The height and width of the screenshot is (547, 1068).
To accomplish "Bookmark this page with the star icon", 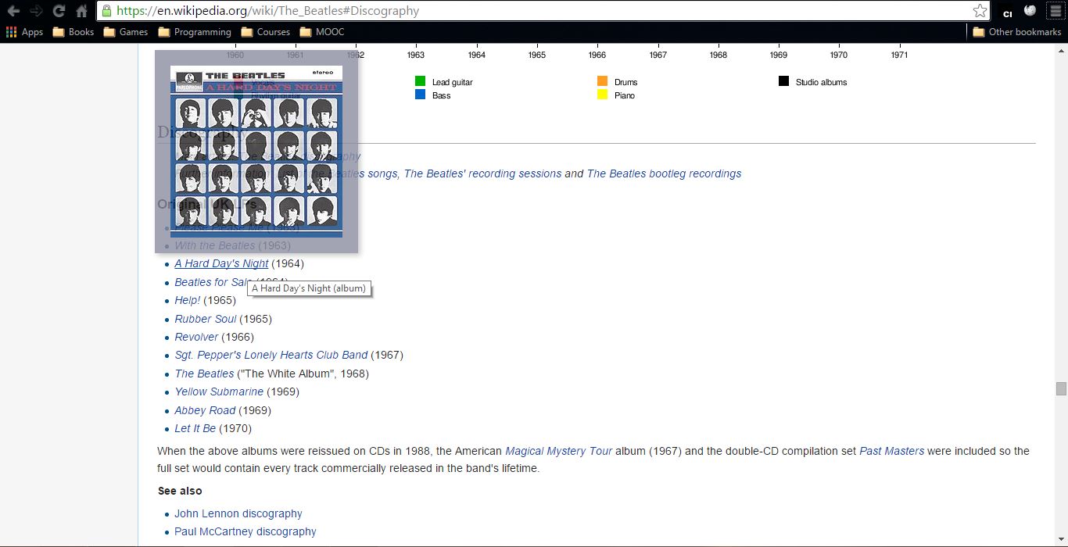I will pos(980,11).
